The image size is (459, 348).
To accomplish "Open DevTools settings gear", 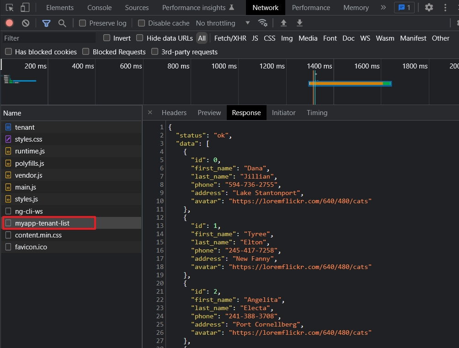I will click(x=429, y=8).
